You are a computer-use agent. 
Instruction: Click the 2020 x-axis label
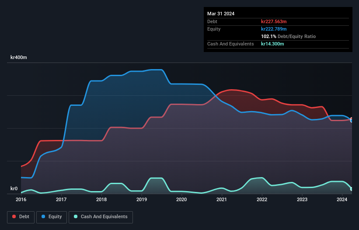click(181, 199)
